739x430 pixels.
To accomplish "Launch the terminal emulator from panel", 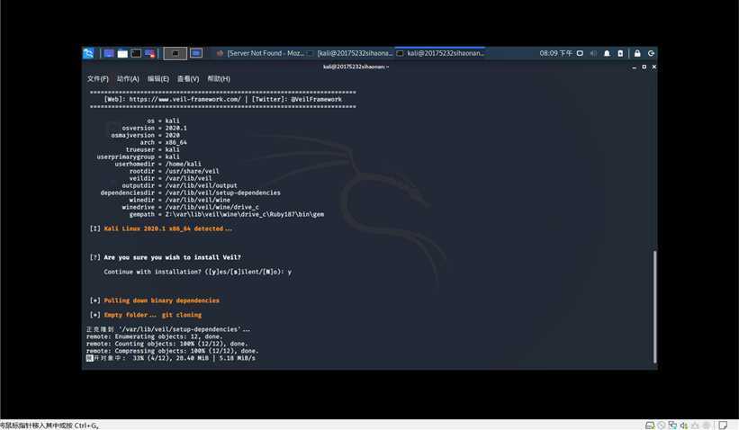I will [136, 53].
